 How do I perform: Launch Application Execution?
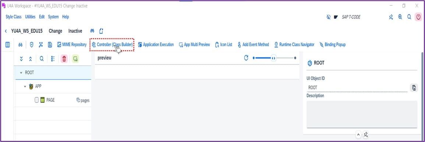(156, 45)
